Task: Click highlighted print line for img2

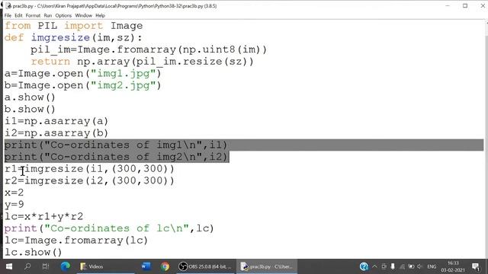Action: click(116, 157)
